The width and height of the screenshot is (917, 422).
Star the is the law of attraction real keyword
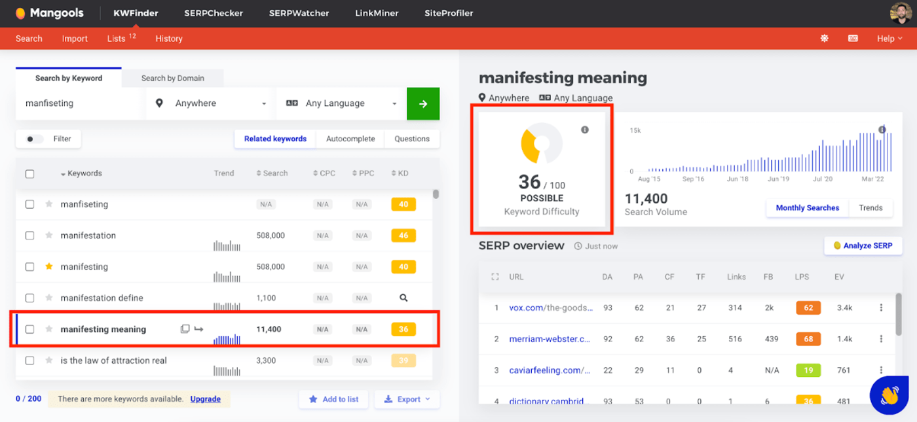pyautogui.click(x=49, y=360)
